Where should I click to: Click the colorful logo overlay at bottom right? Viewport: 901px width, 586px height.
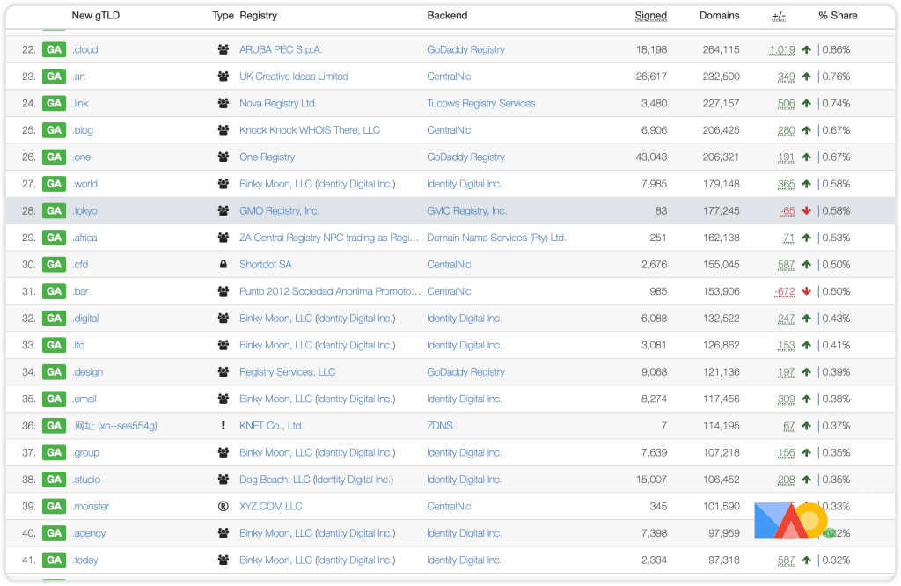pyautogui.click(x=789, y=521)
